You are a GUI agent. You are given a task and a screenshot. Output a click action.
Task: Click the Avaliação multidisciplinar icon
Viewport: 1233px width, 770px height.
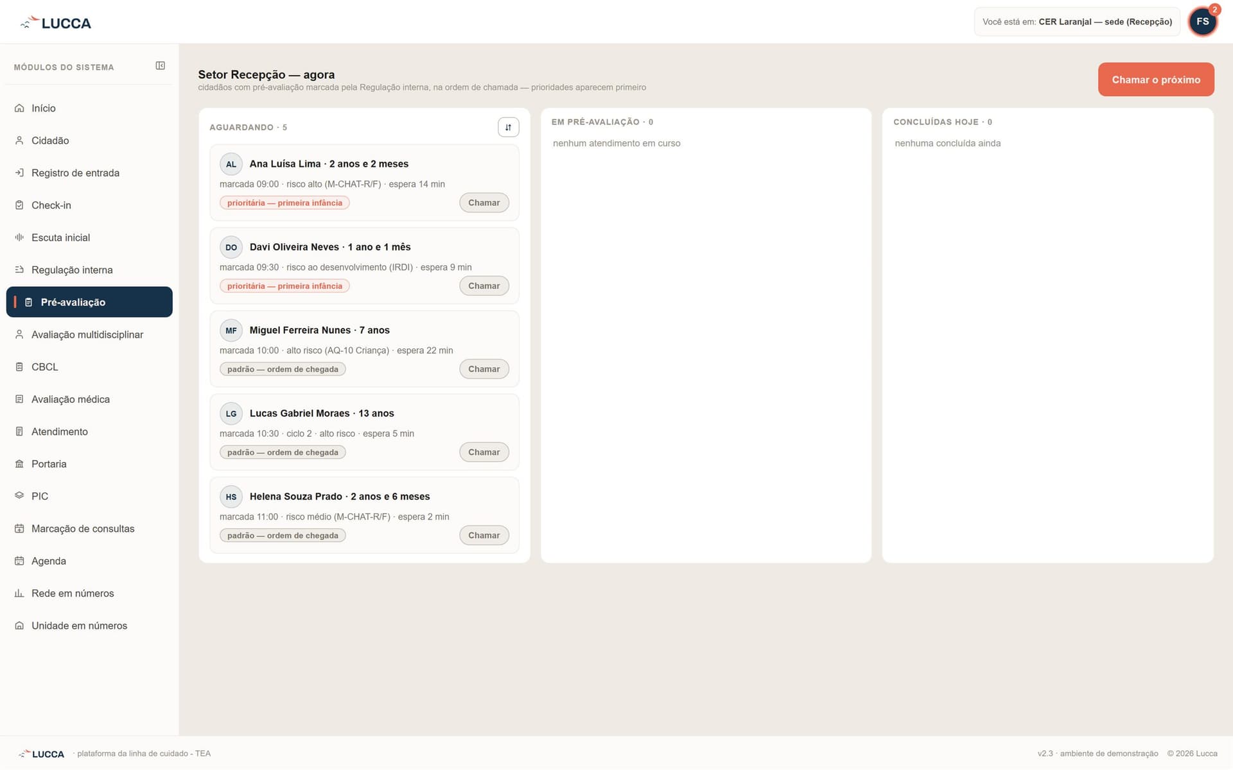[x=19, y=334]
